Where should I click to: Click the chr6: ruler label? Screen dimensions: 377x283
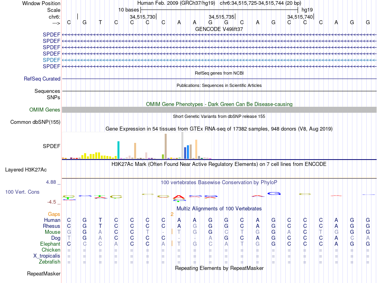[54, 17]
